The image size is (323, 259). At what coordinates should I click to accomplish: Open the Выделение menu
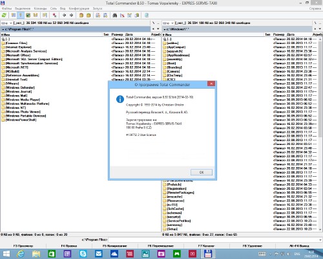[x=23, y=8]
